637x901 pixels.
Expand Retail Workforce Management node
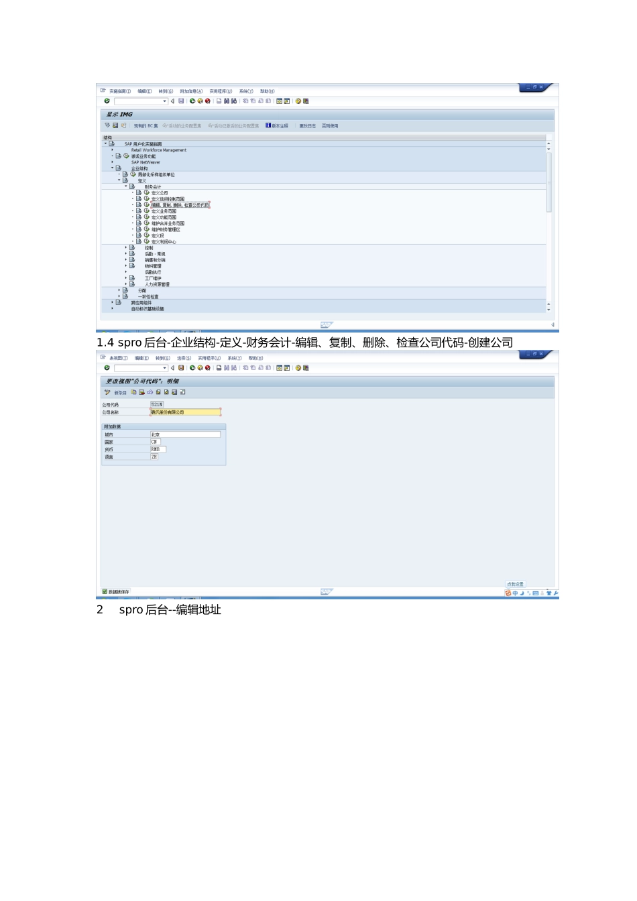point(113,150)
